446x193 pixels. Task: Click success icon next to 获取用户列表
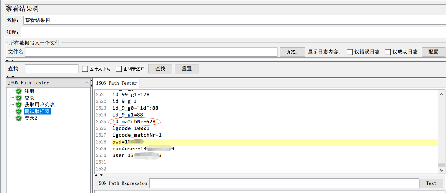[x=19, y=105]
